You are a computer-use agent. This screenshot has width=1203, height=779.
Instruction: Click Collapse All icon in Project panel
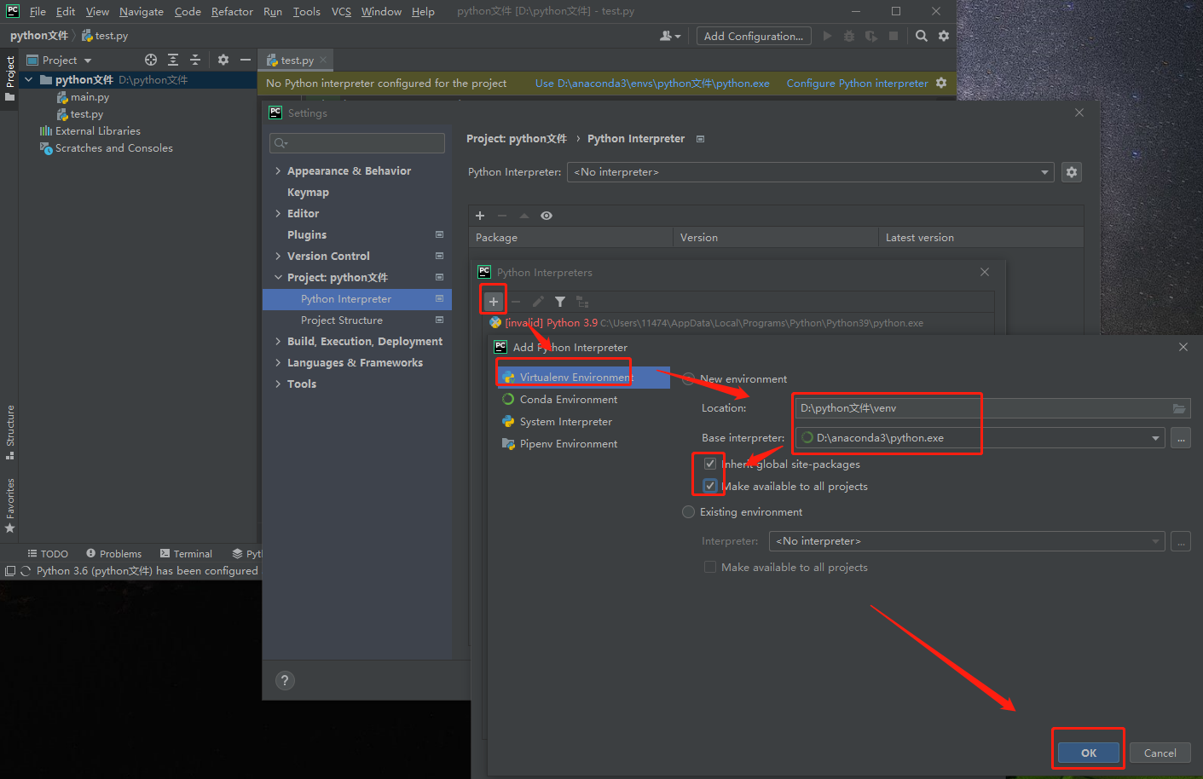coord(195,60)
